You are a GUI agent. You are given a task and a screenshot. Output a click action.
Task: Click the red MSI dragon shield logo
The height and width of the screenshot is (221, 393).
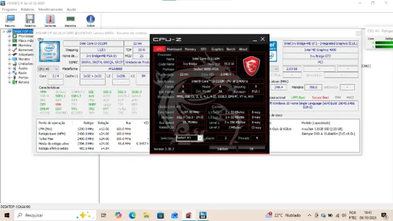[x=252, y=66]
